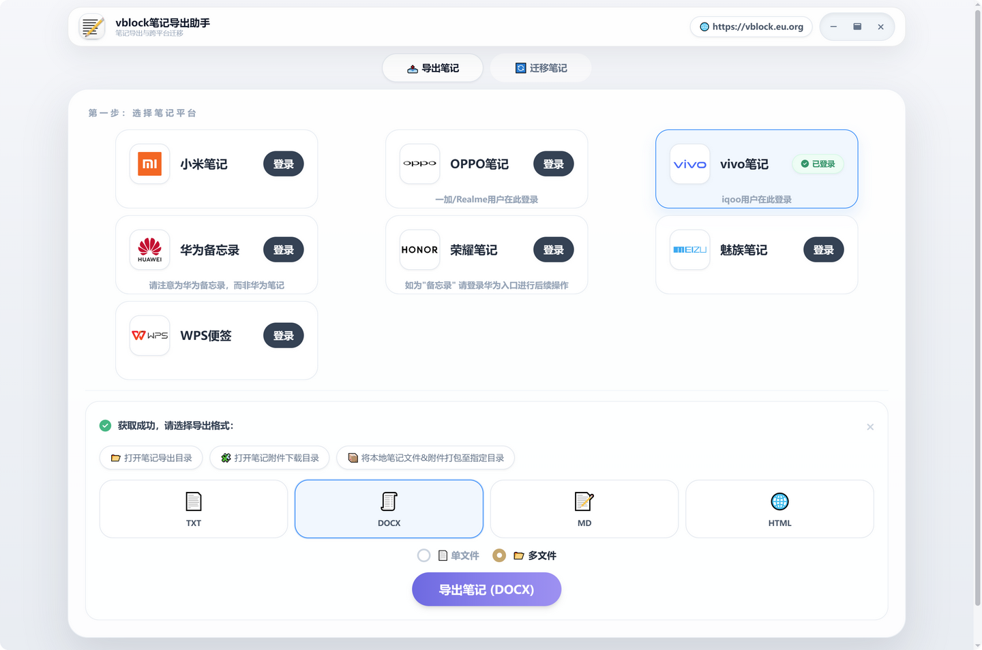Screen dimensions: 982x650
Task: Click the vivo 已登录 status badge
Action: pyautogui.click(x=818, y=164)
